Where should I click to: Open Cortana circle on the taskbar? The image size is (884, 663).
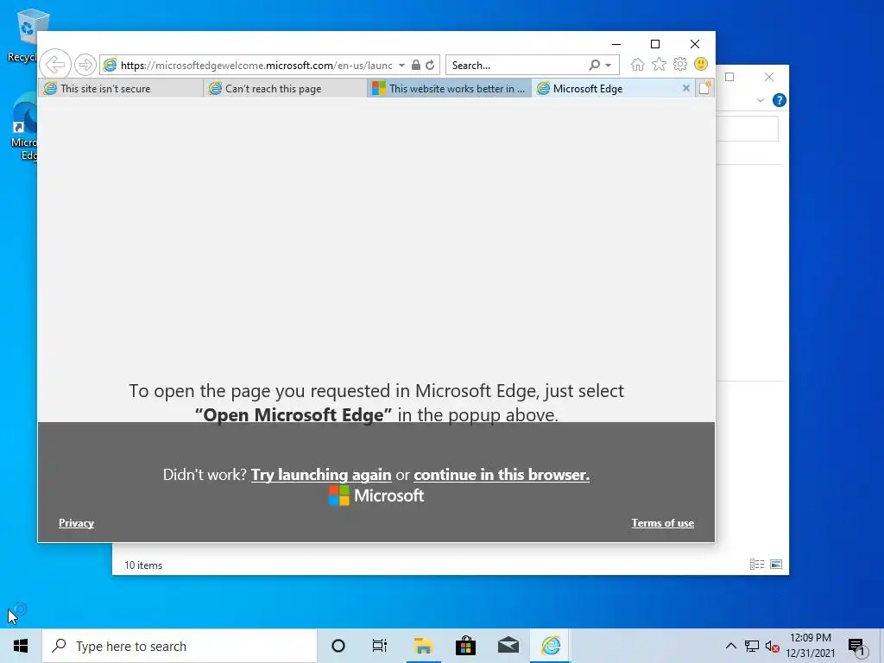point(338,646)
